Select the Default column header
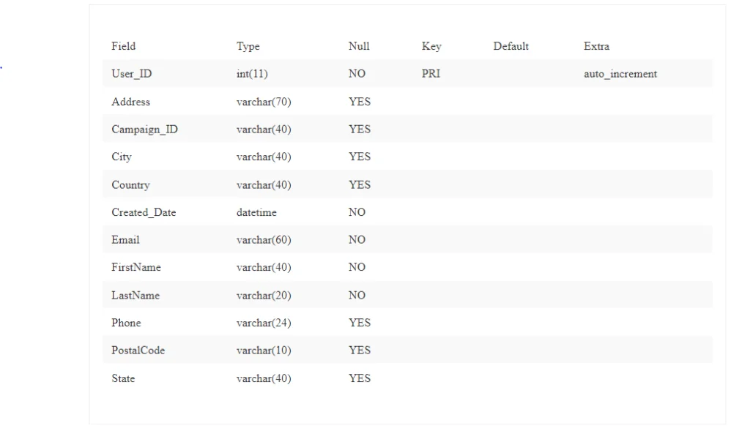The height and width of the screenshot is (442, 750). pyautogui.click(x=510, y=46)
